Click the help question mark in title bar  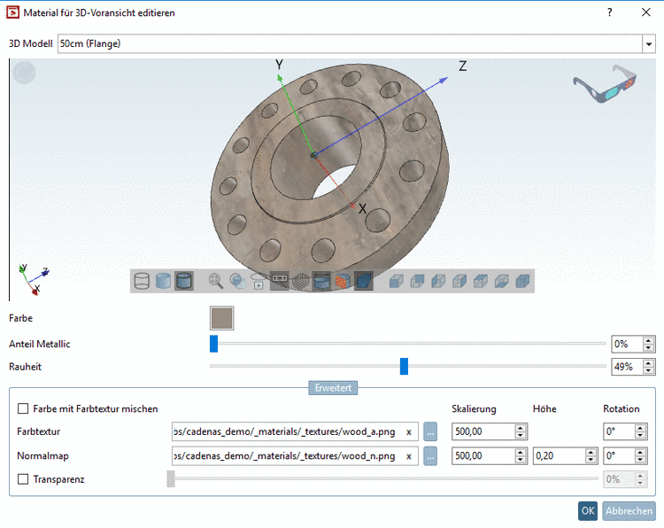pyautogui.click(x=609, y=13)
